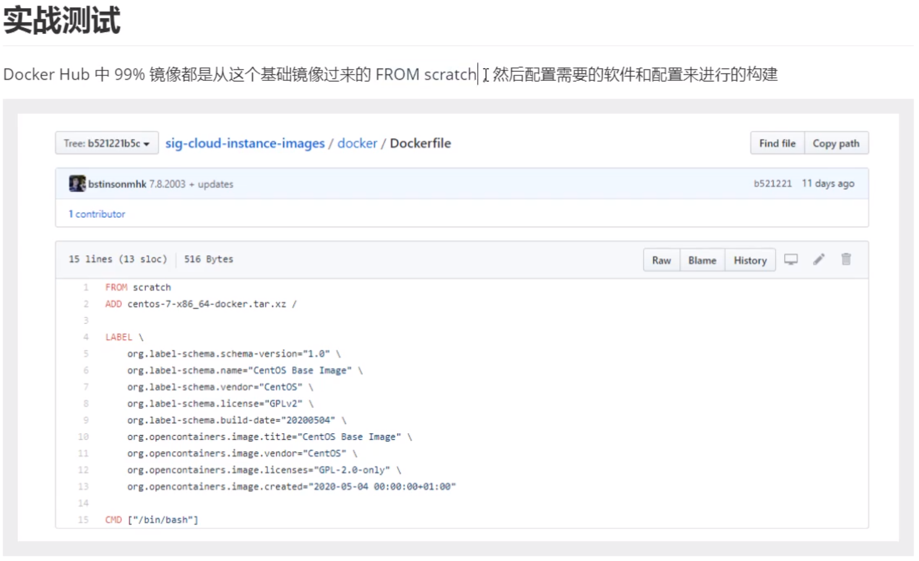
Task: Click the Find file button
Action: [777, 143]
